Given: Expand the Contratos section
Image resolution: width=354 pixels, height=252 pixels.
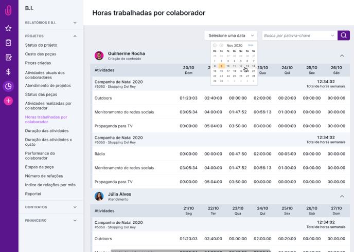Looking at the screenshot, I should (x=75, y=207).
